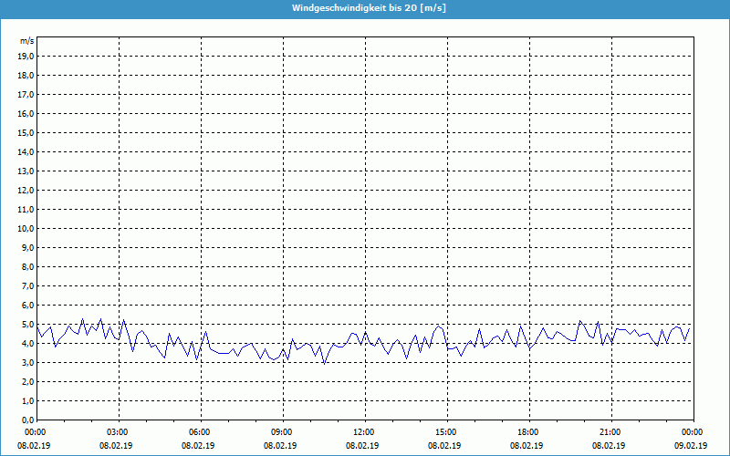Select the 21:00 time axis label
The image size is (730, 456).
[610, 432]
